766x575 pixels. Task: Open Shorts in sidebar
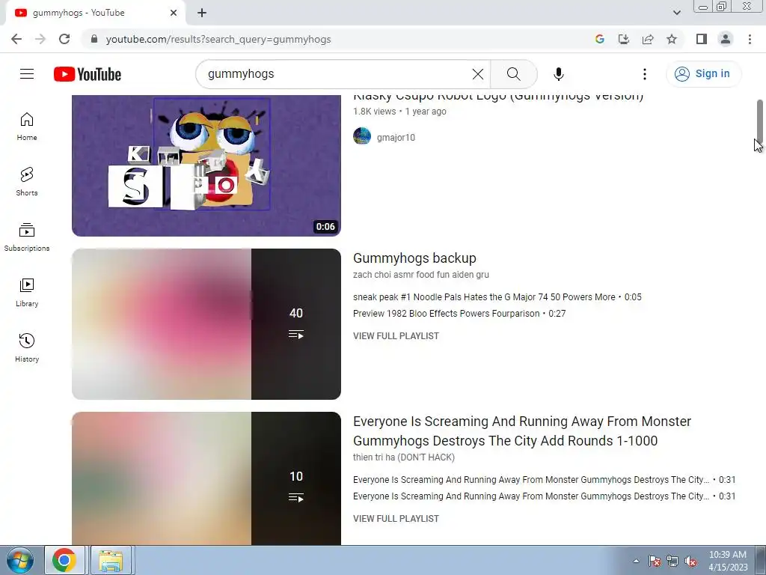point(27,182)
